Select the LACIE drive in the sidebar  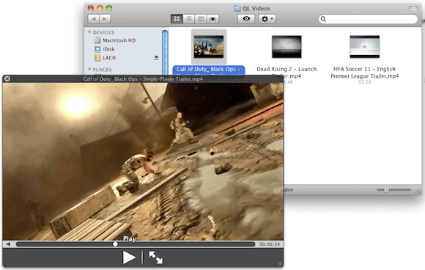point(109,58)
